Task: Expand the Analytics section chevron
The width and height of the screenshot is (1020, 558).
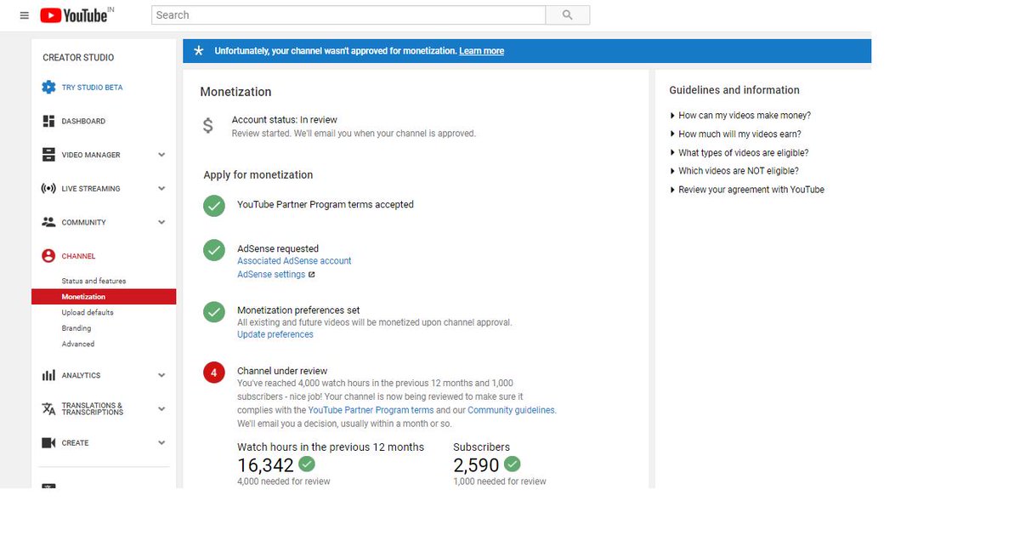Action: point(161,375)
